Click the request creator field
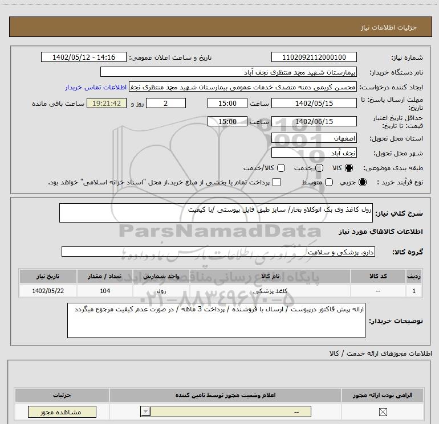The height and width of the screenshot is (424, 439). click(x=243, y=87)
